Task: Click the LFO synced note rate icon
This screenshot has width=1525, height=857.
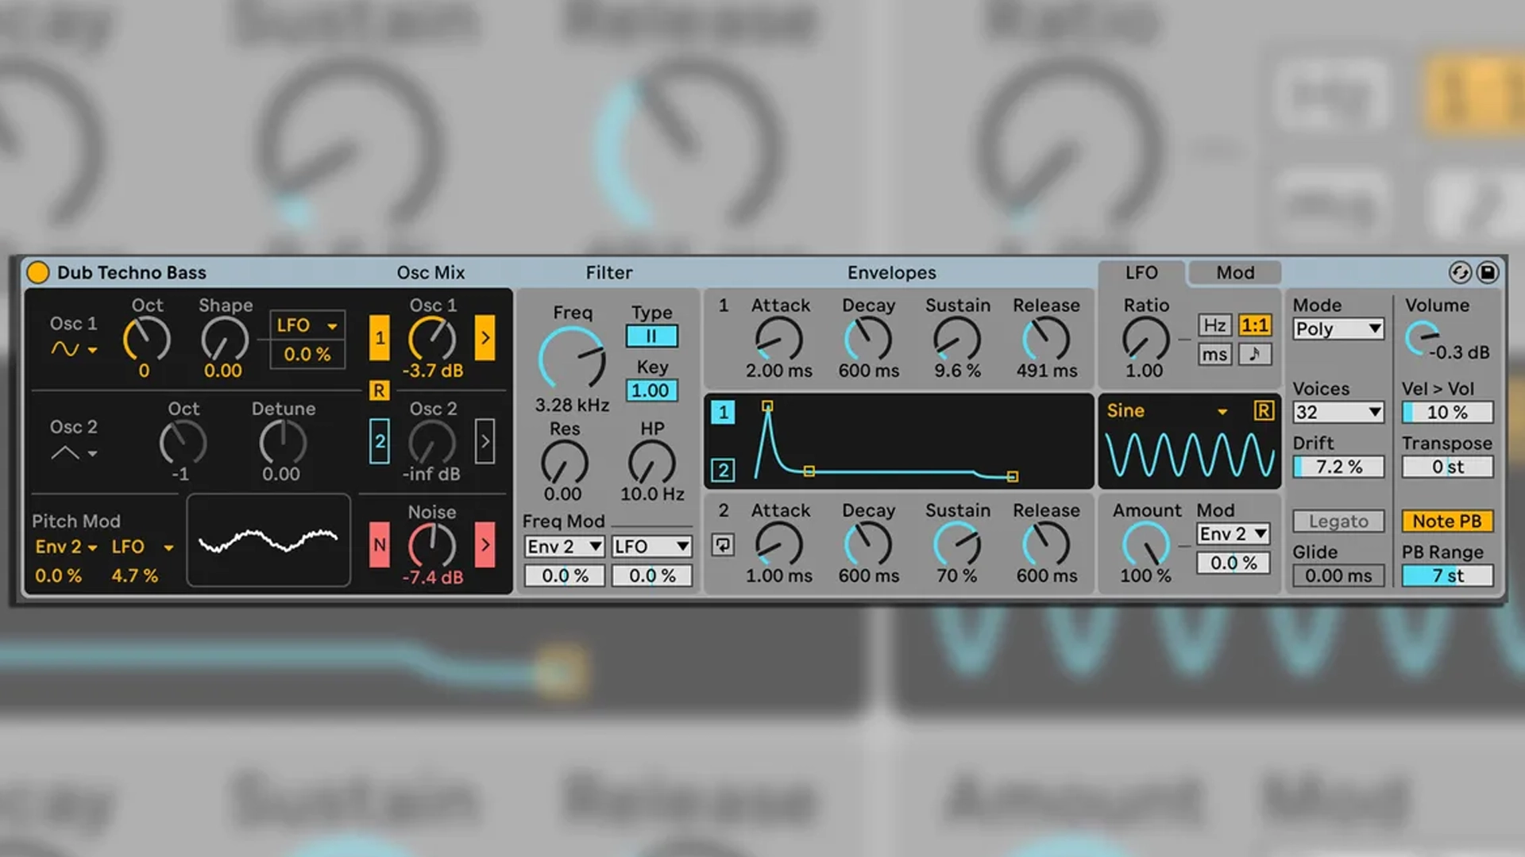Action: (x=1255, y=354)
